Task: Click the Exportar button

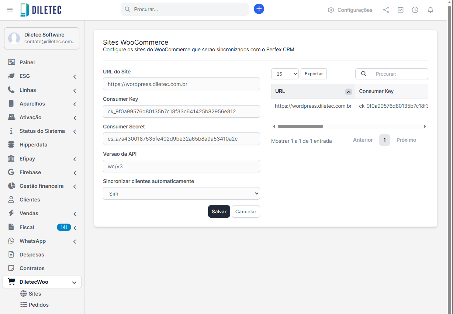Action: tap(314, 74)
